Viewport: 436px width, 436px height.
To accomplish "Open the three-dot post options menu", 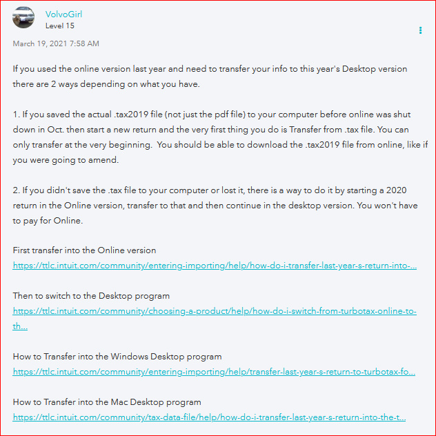I will (x=420, y=30).
